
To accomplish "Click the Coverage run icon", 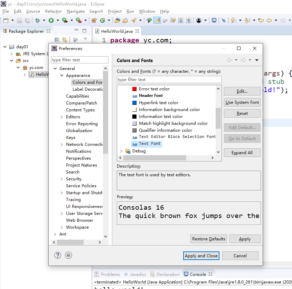I will point(65,20).
